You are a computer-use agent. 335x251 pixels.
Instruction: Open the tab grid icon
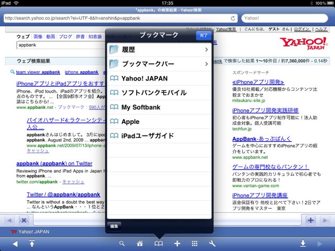(x=194, y=243)
